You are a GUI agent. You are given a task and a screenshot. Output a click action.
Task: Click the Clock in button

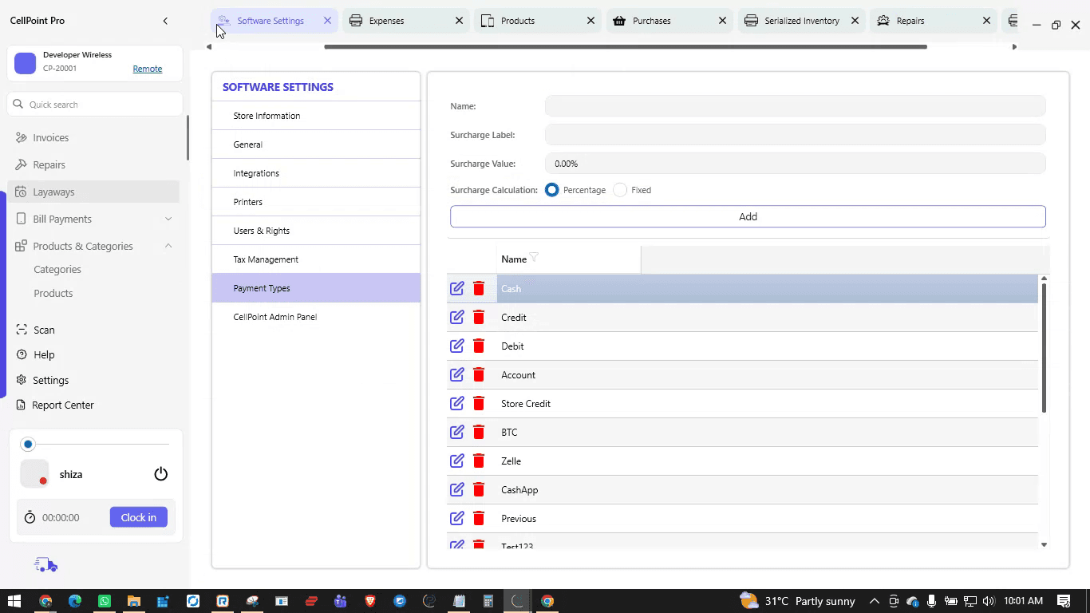pos(139,517)
